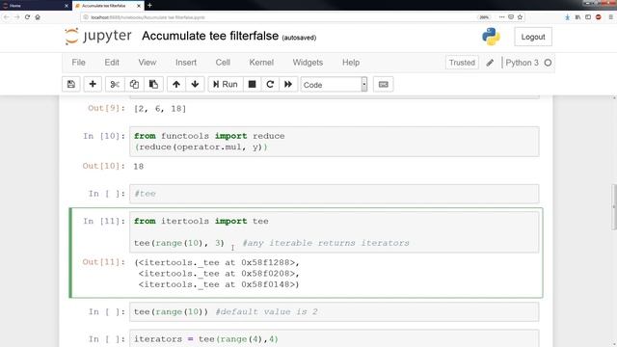Toggle the browser sidebar icon
The image size is (617, 347).
point(588,17)
